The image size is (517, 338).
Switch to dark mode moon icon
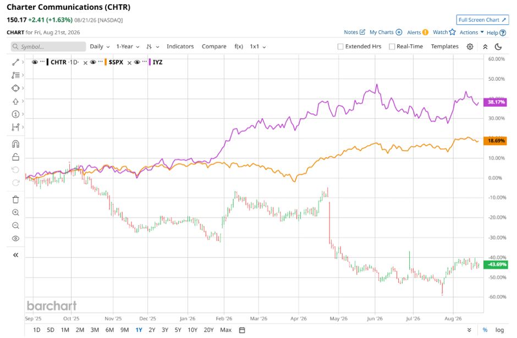[498, 47]
